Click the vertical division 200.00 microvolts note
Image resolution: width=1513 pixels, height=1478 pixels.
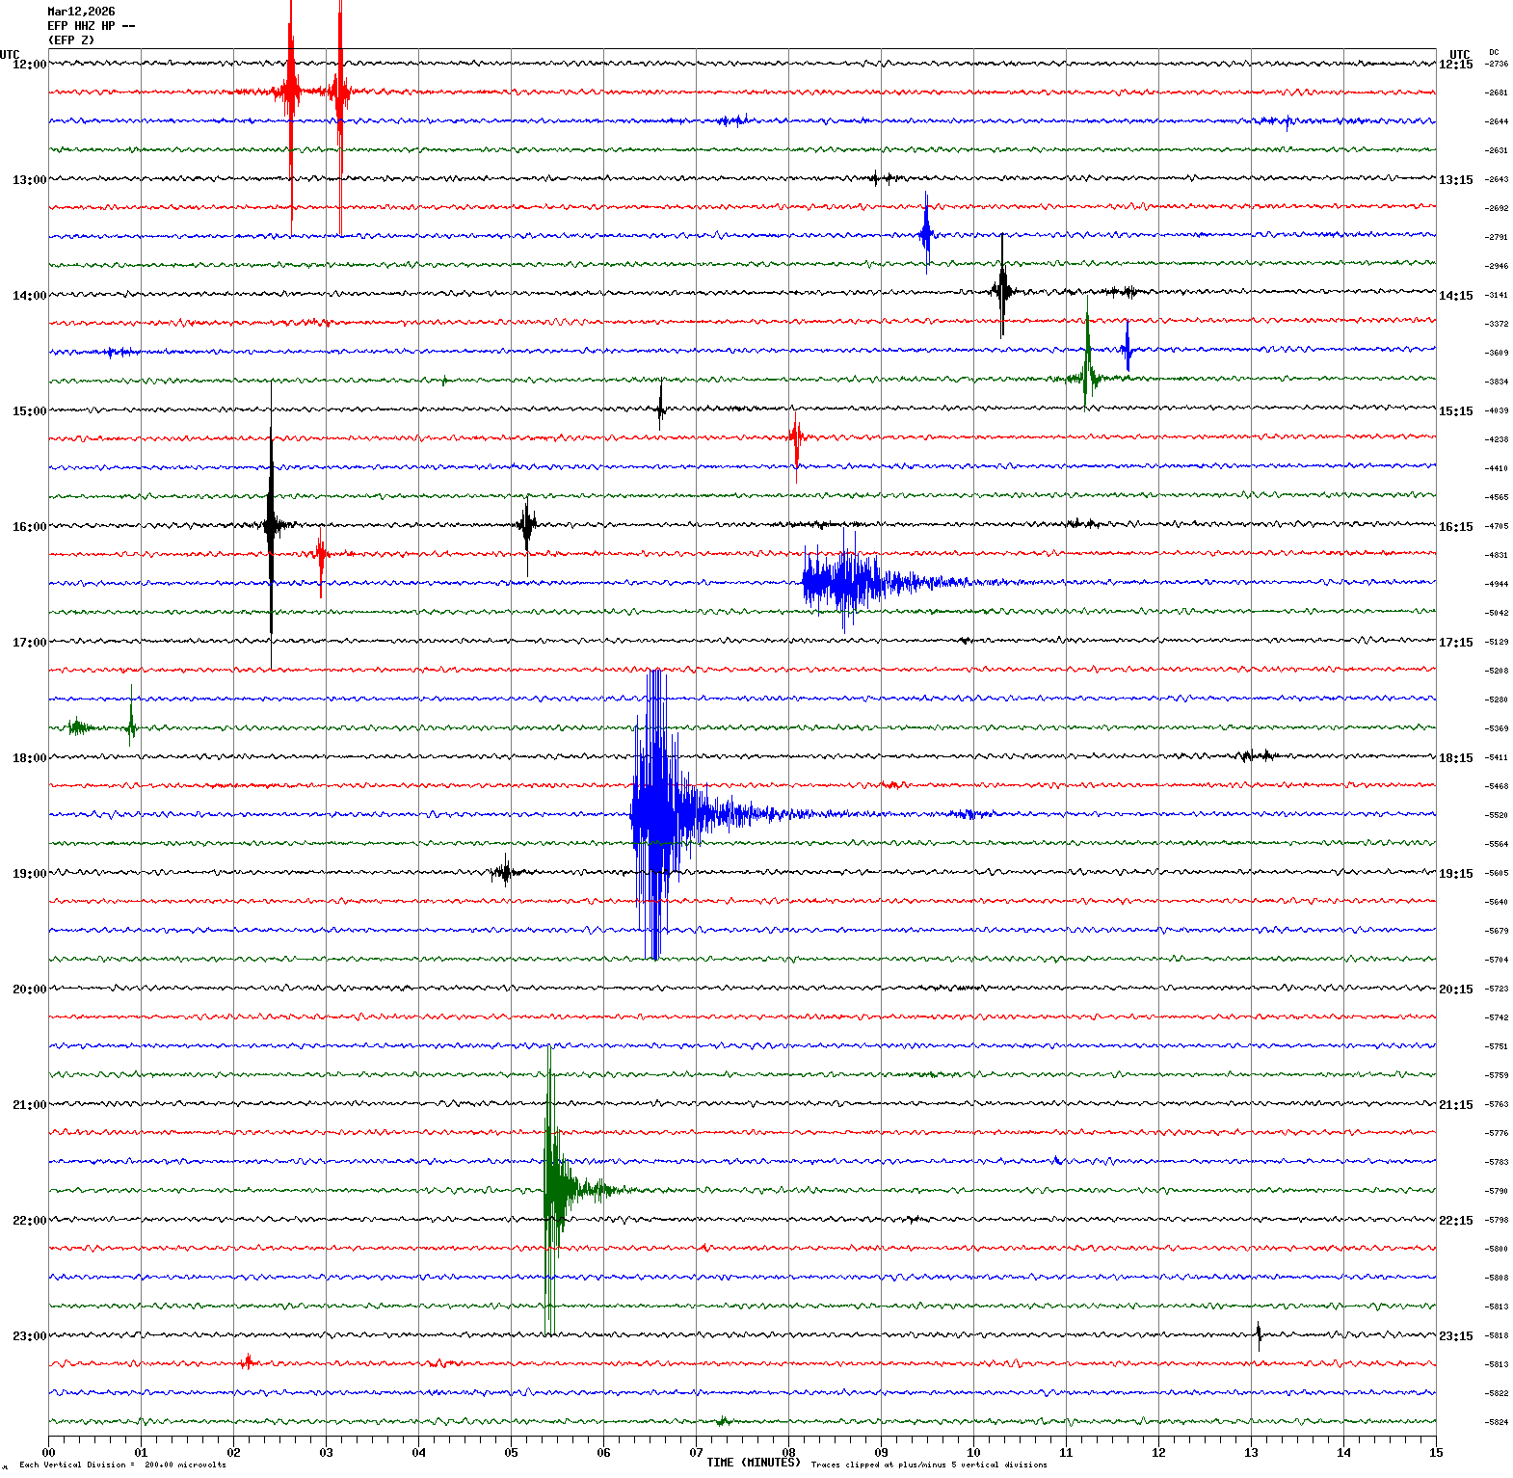122,1465
